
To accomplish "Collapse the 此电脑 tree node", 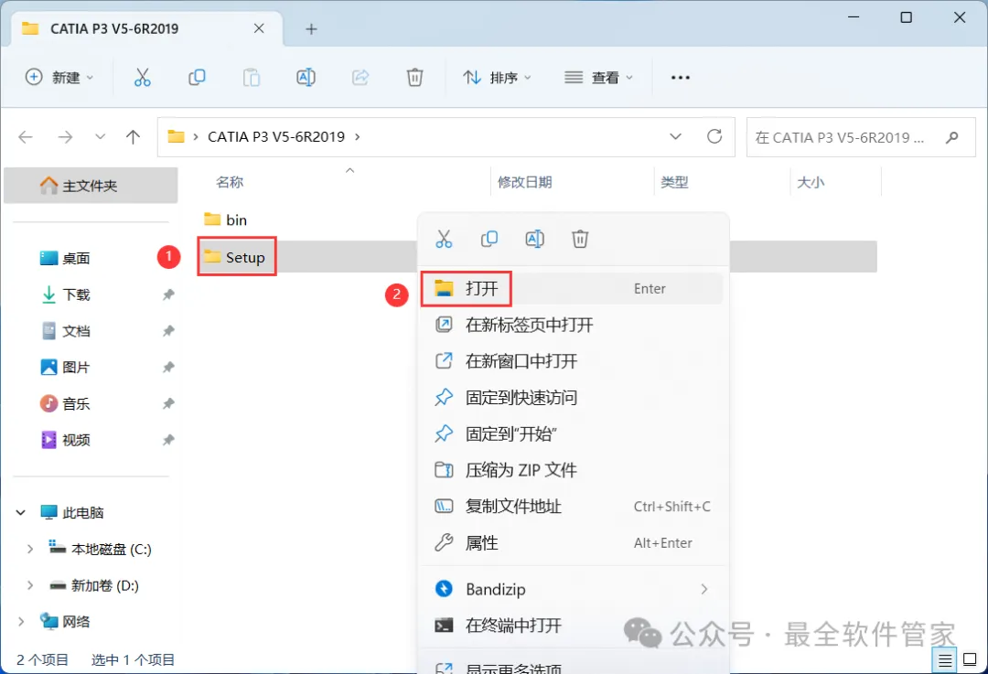I will pyautogui.click(x=21, y=513).
